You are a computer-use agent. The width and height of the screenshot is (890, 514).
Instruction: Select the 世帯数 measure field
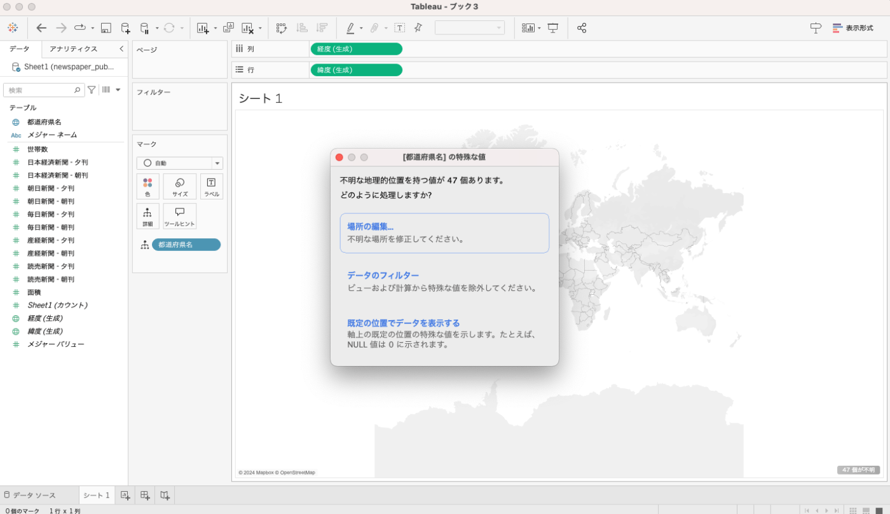pos(38,149)
